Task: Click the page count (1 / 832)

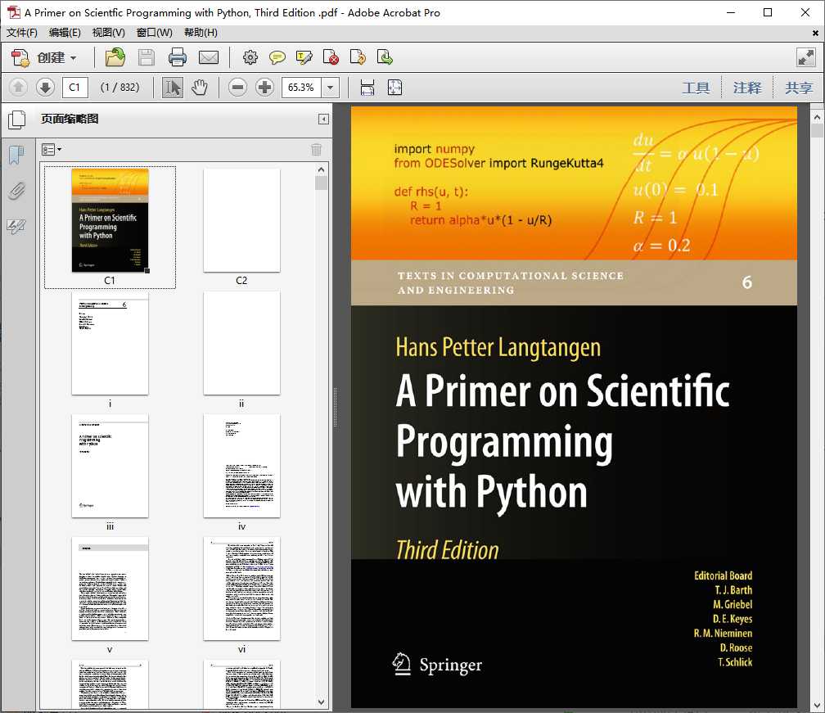Action: [x=120, y=88]
